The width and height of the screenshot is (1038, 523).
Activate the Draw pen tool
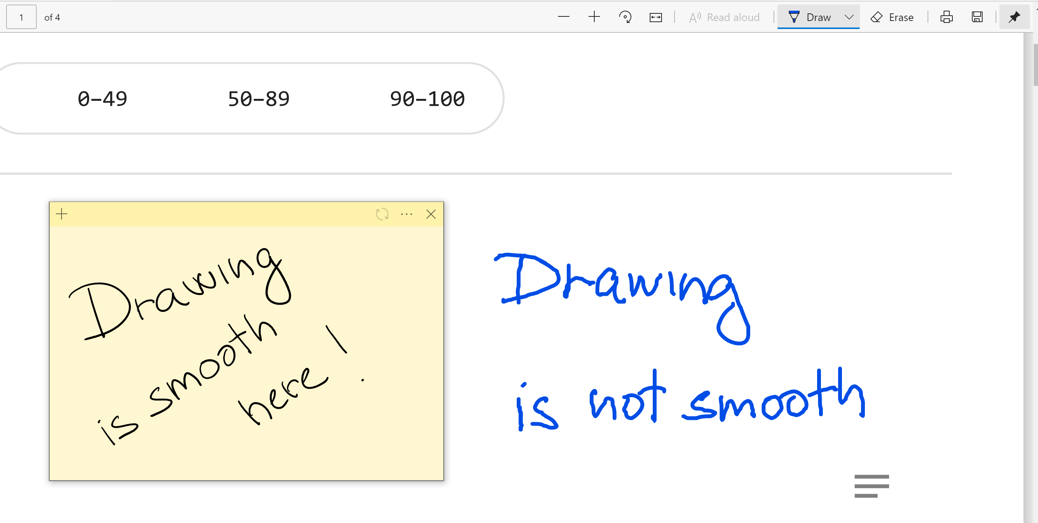809,17
